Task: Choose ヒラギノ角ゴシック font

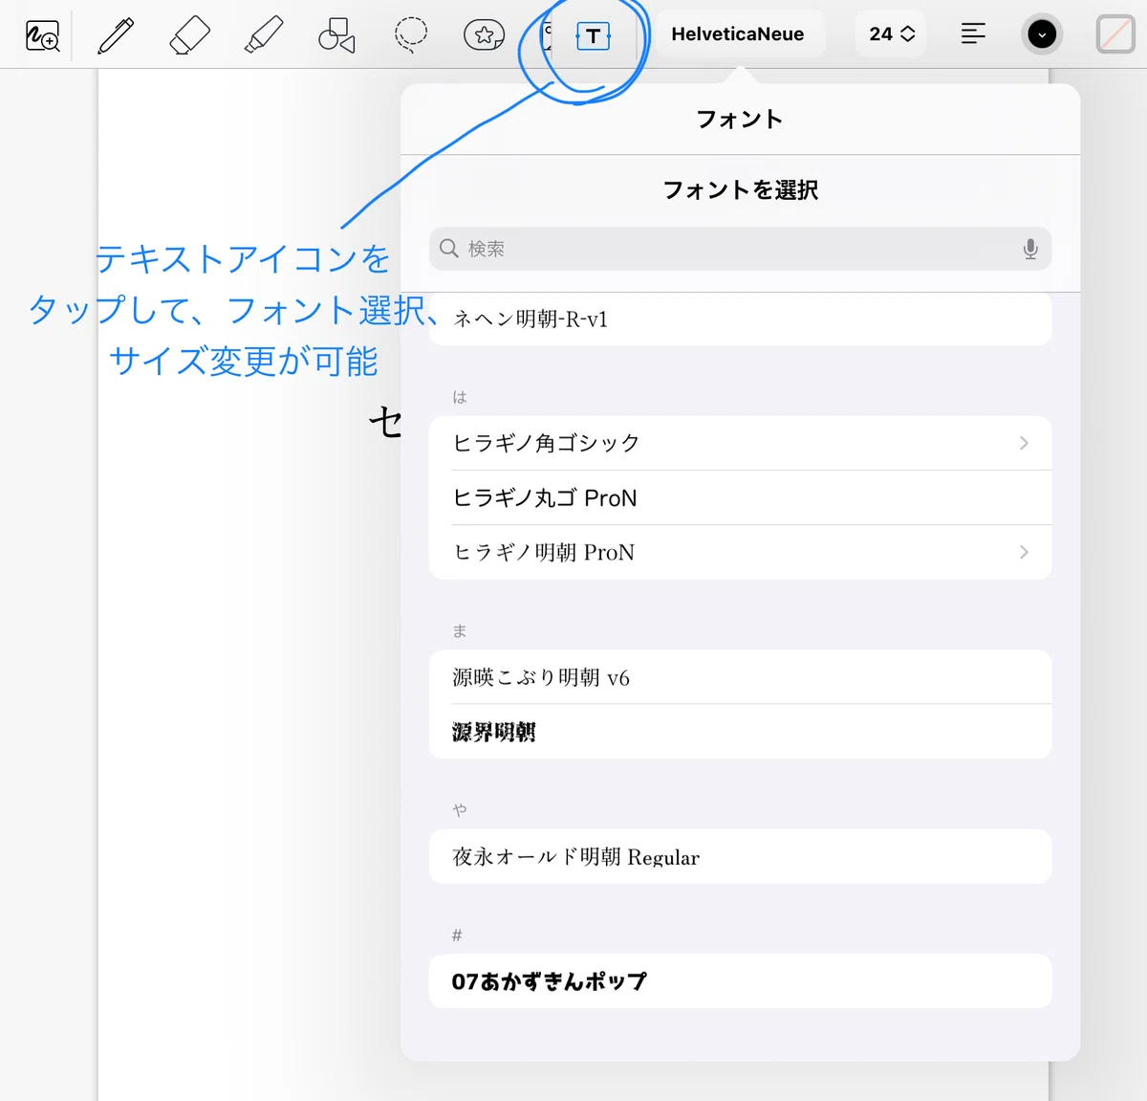Action: click(x=740, y=443)
